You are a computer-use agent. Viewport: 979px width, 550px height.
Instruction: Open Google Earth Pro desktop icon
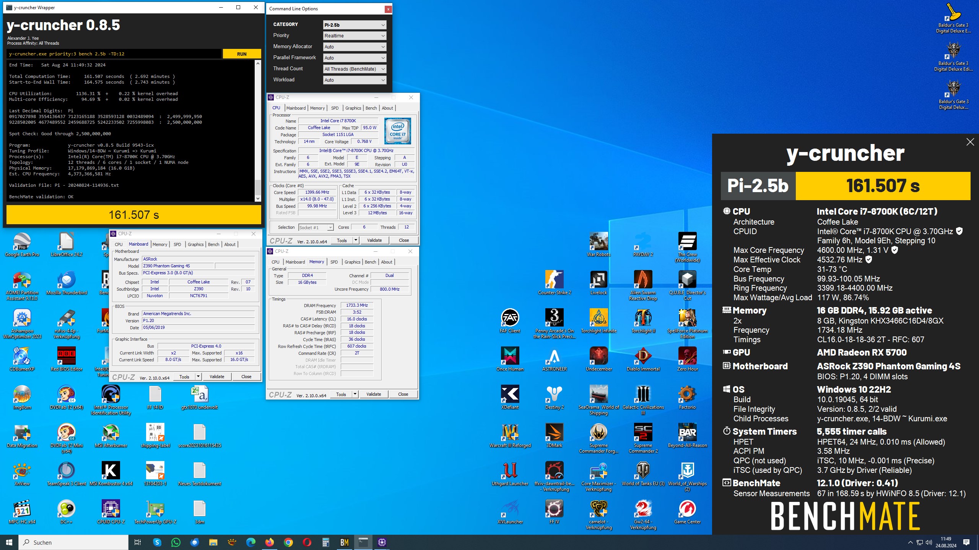[x=22, y=245]
